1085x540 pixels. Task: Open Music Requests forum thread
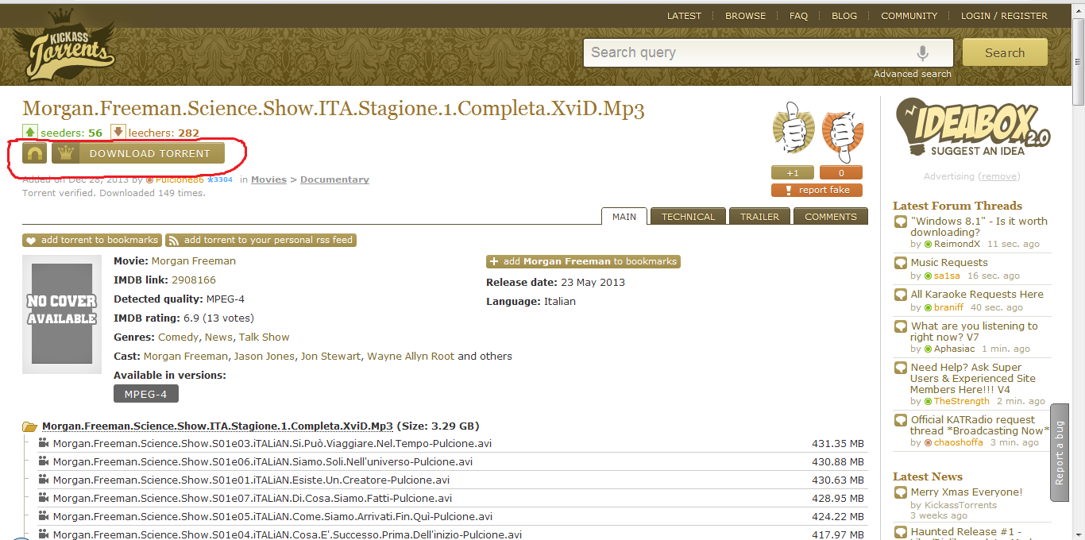(x=949, y=263)
